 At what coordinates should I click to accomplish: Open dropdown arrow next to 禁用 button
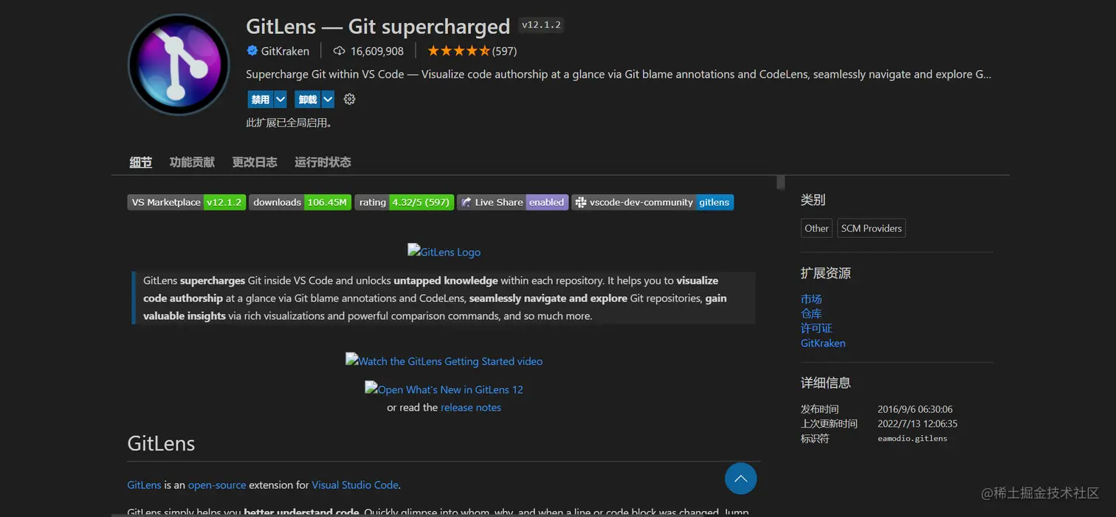coord(280,99)
